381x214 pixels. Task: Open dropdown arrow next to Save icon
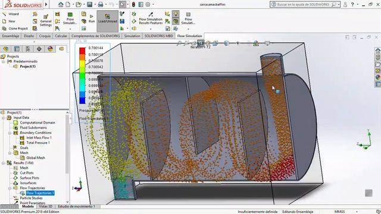[x=95, y=5]
